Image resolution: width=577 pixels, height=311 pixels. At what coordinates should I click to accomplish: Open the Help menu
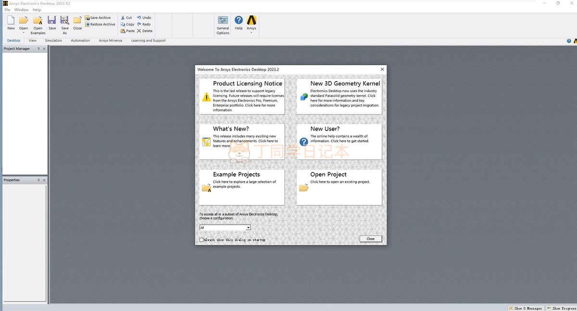[37, 10]
